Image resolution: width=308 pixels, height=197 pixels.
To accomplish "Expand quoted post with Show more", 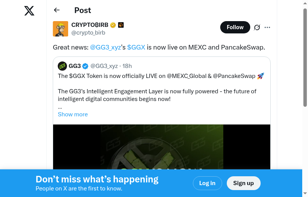I will point(73,114).
